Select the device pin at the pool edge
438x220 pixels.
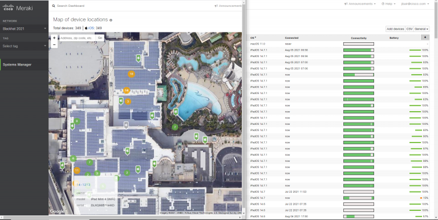(x=176, y=112)
